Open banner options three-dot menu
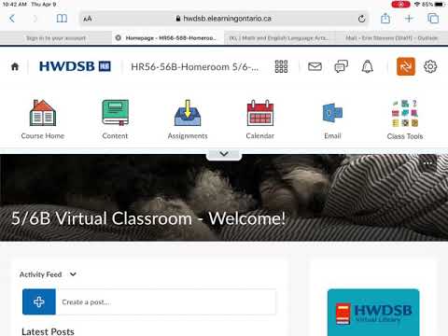 click(x=428, y=163)
